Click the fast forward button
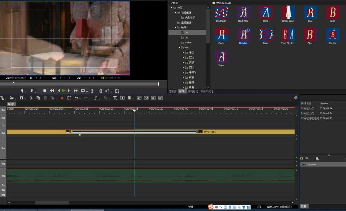The image size is (346, 211). coord(76,91)
